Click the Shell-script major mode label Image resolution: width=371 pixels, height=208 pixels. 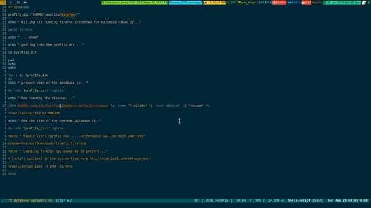pyautogui.click(x=299, y=200)
